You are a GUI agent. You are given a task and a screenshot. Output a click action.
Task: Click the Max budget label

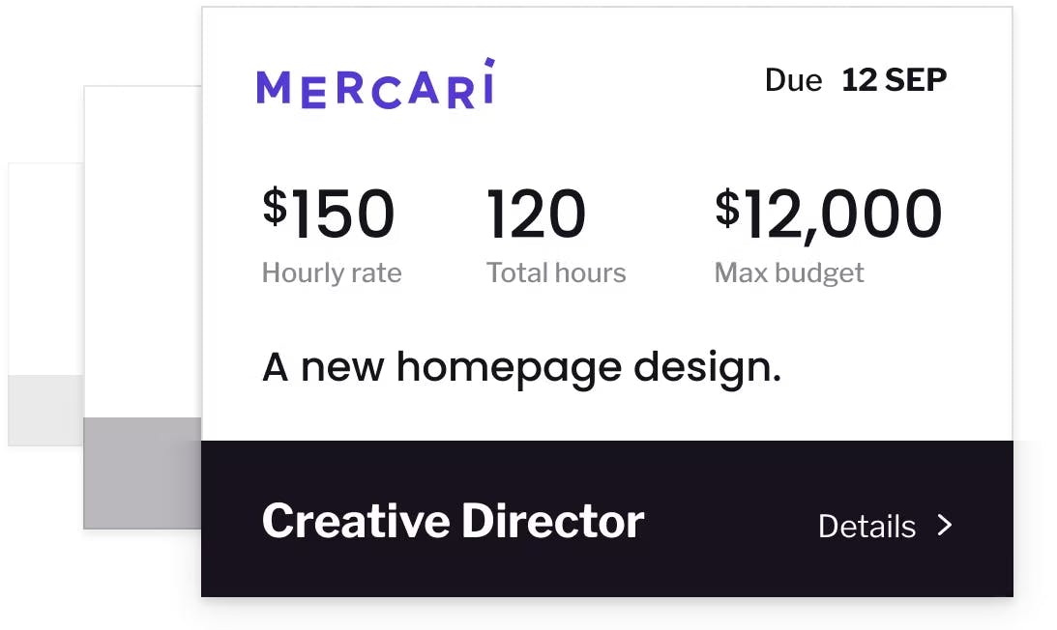pyautogui.click(x=789, y=273)
